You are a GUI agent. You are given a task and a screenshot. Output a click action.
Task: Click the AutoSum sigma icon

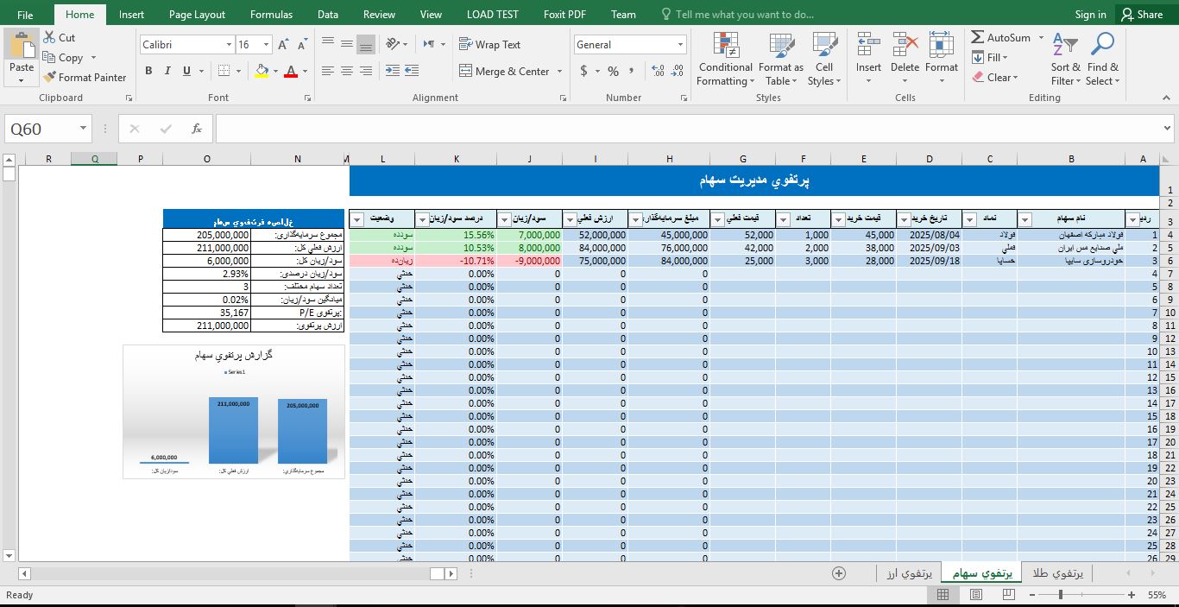[x=978, y=37]
